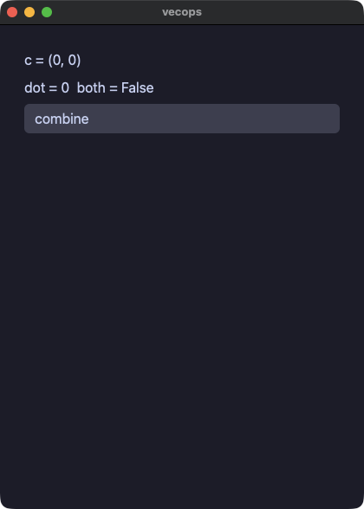Viewport: 364px width, 509px height.
Task: Click the letter c in the vector label
Action: [x=28, y=61]
